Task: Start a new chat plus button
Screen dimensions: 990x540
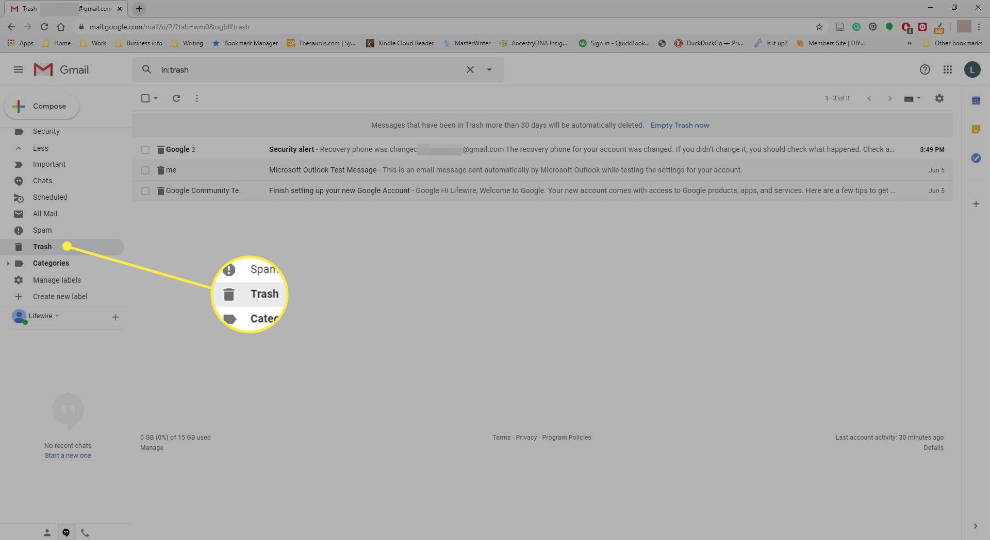Action: pos(115,317)
